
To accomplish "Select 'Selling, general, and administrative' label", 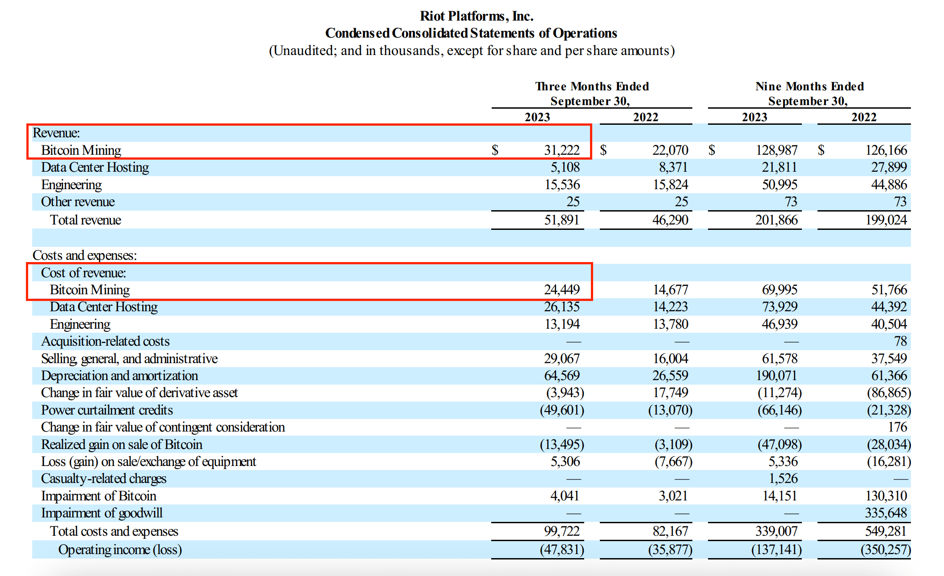I will click(129, 359).
